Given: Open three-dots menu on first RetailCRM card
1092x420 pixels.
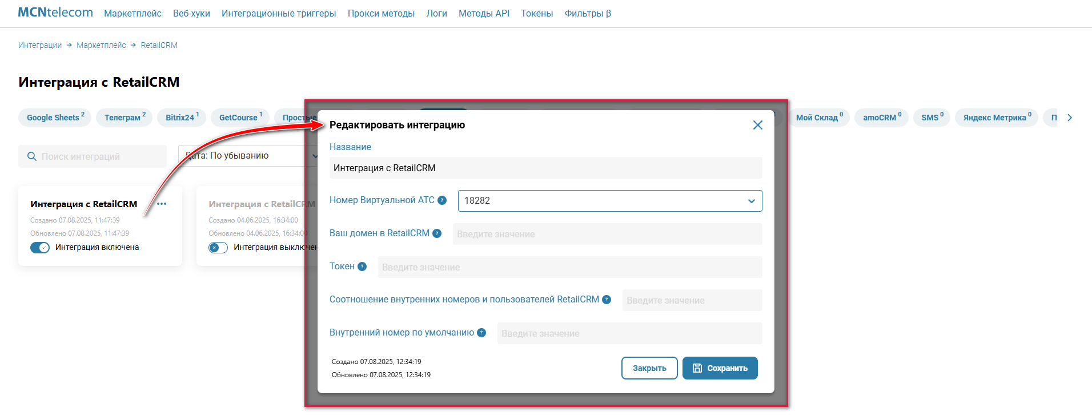Looking at the screenshot, I should pos(162,204).
